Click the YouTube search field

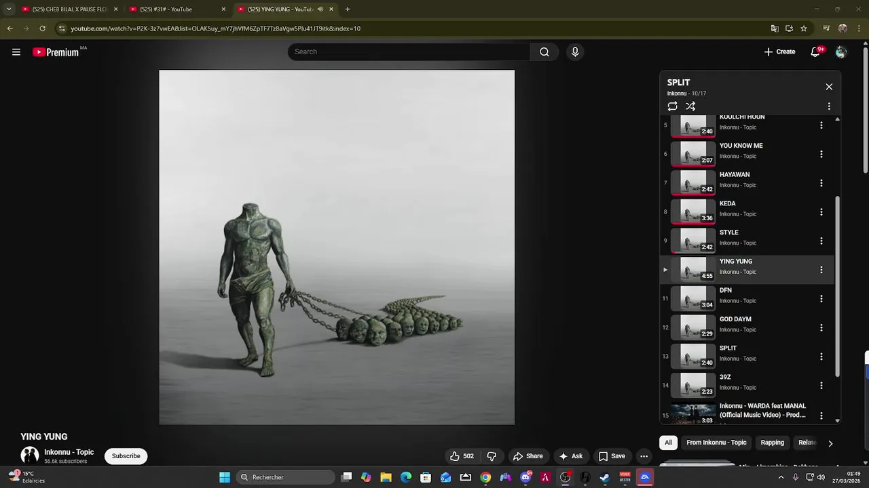coord(409,52)
